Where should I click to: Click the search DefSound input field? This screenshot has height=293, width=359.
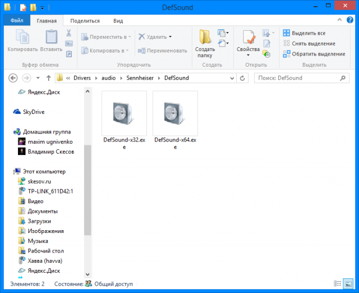300,78
